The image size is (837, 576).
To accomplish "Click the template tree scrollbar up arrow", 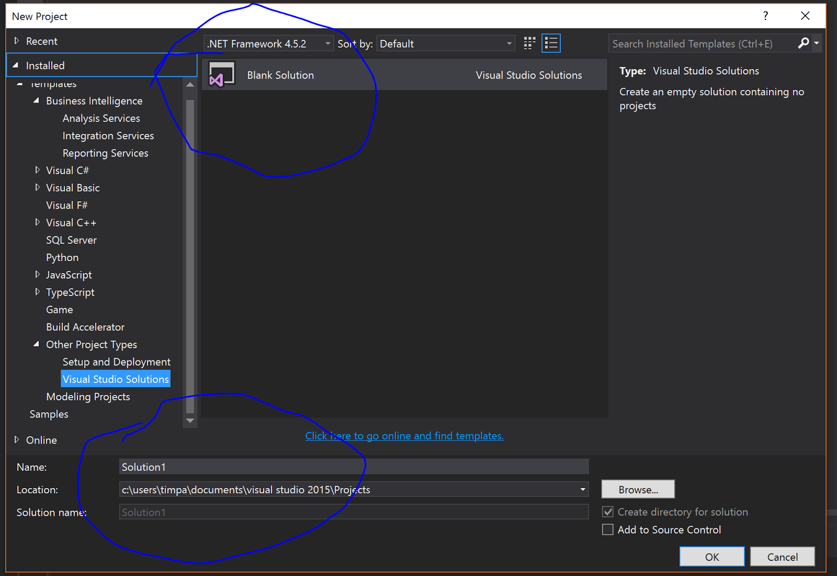I will pyautogui.click(x=190, y=85).
